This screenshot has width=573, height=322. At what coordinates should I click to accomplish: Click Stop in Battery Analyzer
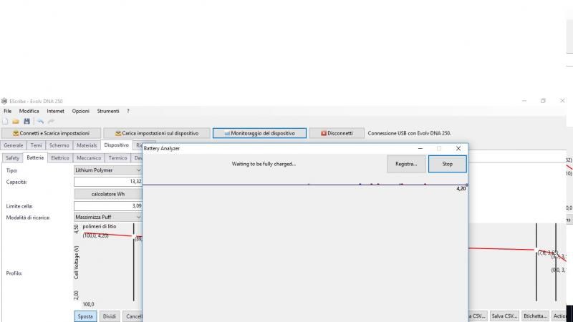pos(447,164)
